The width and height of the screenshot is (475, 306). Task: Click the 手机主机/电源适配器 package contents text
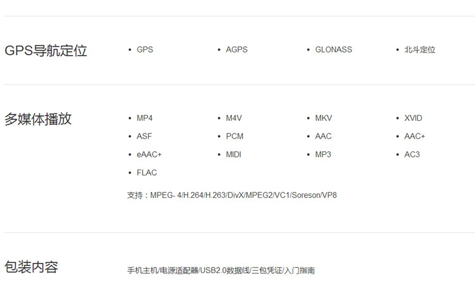pos(221,271)
